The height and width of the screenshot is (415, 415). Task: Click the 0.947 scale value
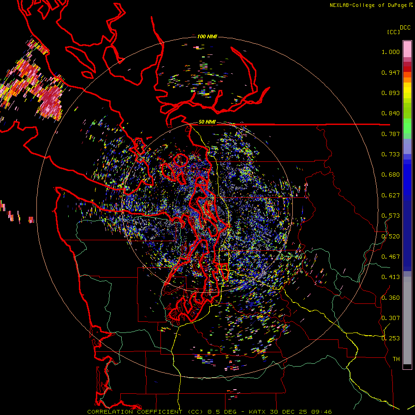[x=391, y=72]
